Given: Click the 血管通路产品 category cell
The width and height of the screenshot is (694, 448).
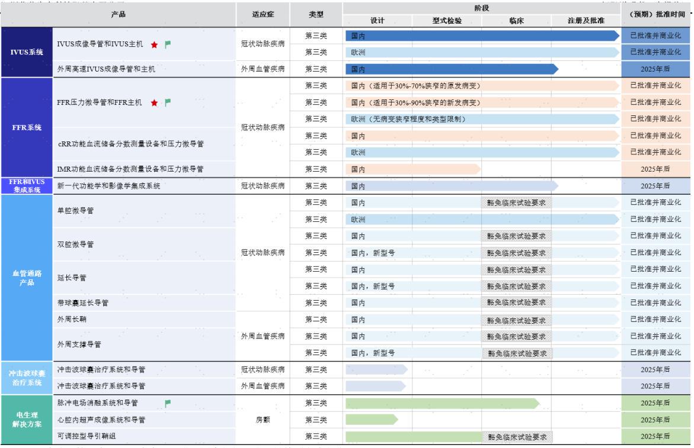Looking at the screenshot, I should pos(27,278).
